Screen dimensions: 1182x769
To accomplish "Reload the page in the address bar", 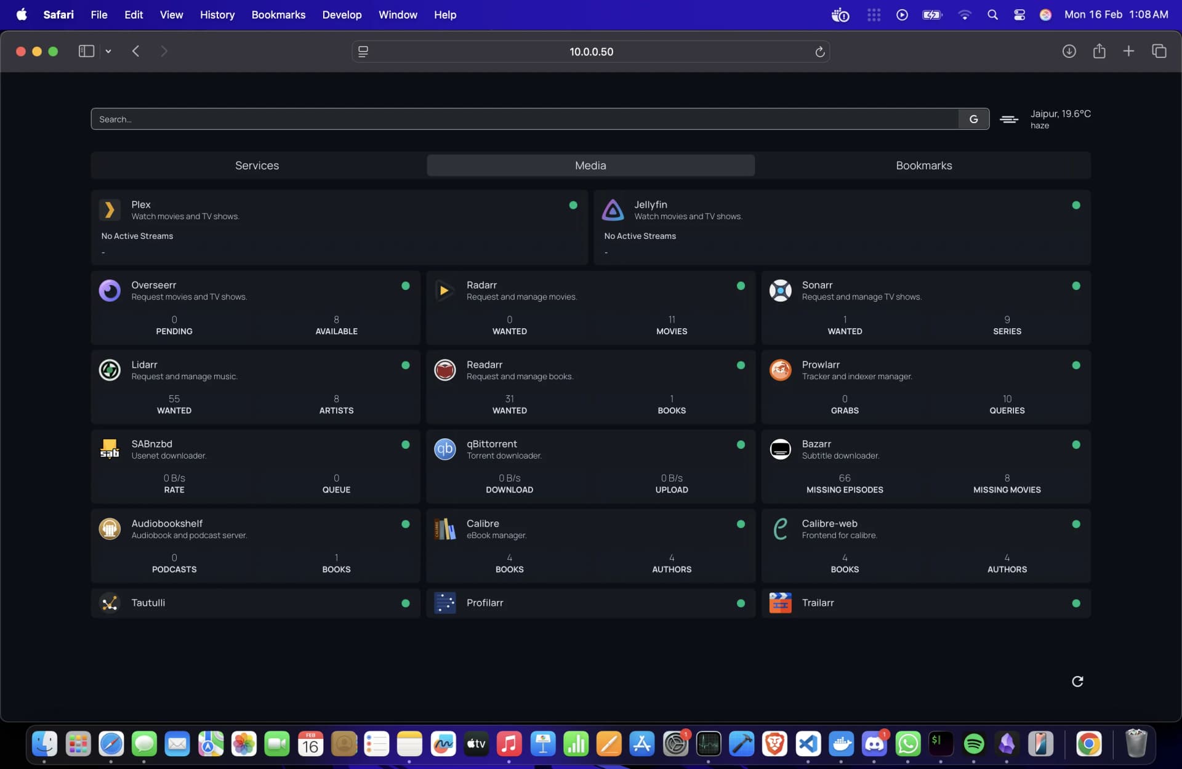I will tap(819, 52).
